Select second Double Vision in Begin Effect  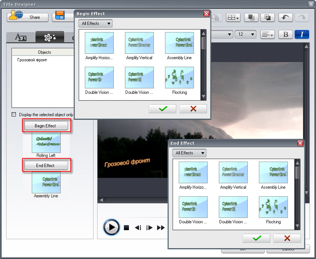(139, 78)
